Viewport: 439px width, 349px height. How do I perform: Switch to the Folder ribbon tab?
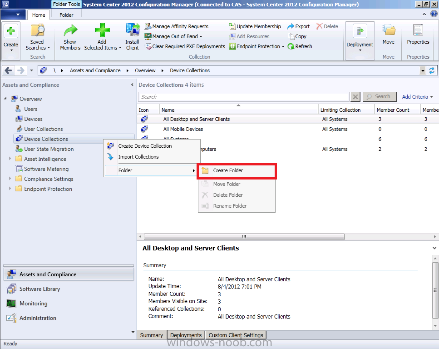point(66,15)
